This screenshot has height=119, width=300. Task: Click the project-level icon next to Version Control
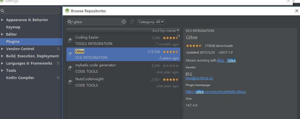tap(58, 49)
